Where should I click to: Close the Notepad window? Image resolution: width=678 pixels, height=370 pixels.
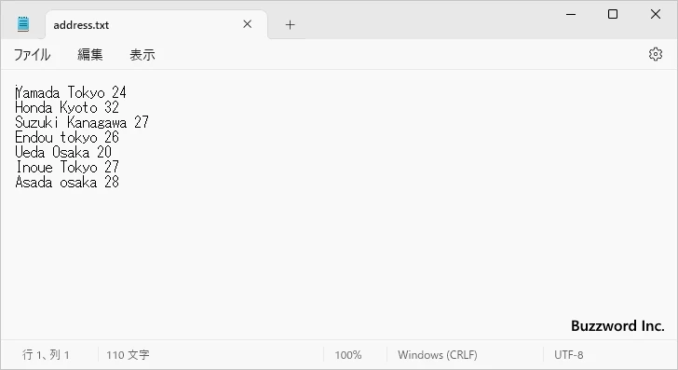(x=656, y=14)
